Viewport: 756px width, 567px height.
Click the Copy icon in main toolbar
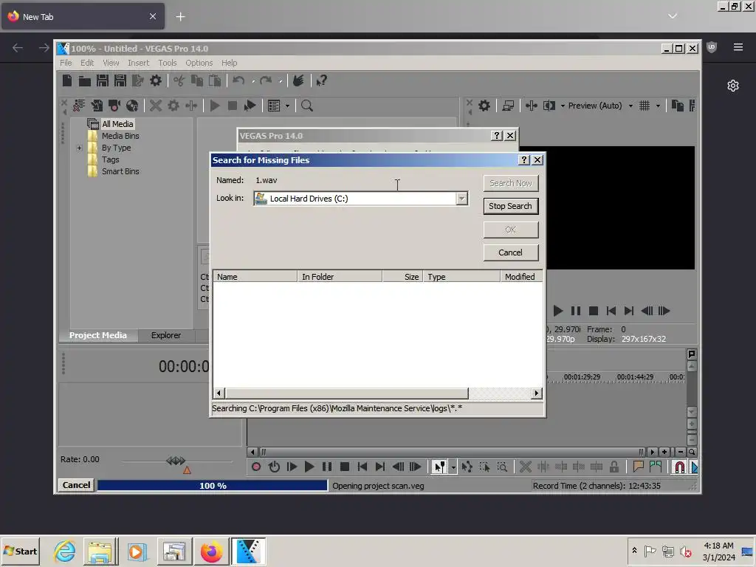tap(196, 80)
